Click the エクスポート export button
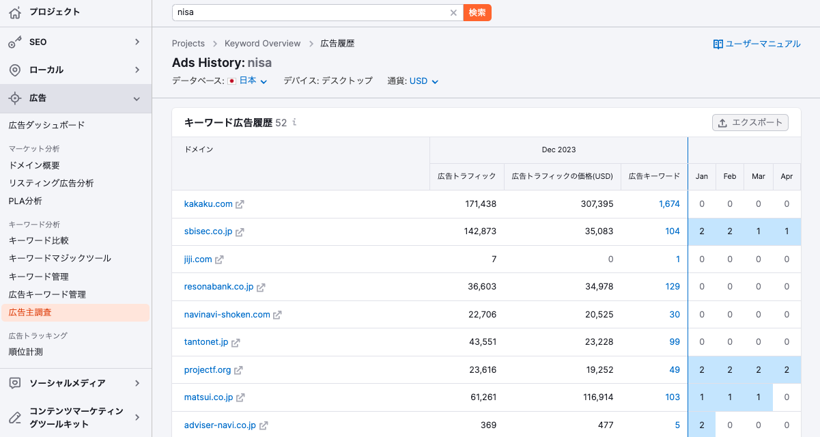Viewport: 820px width, 437px height. (x=750, y=123)
